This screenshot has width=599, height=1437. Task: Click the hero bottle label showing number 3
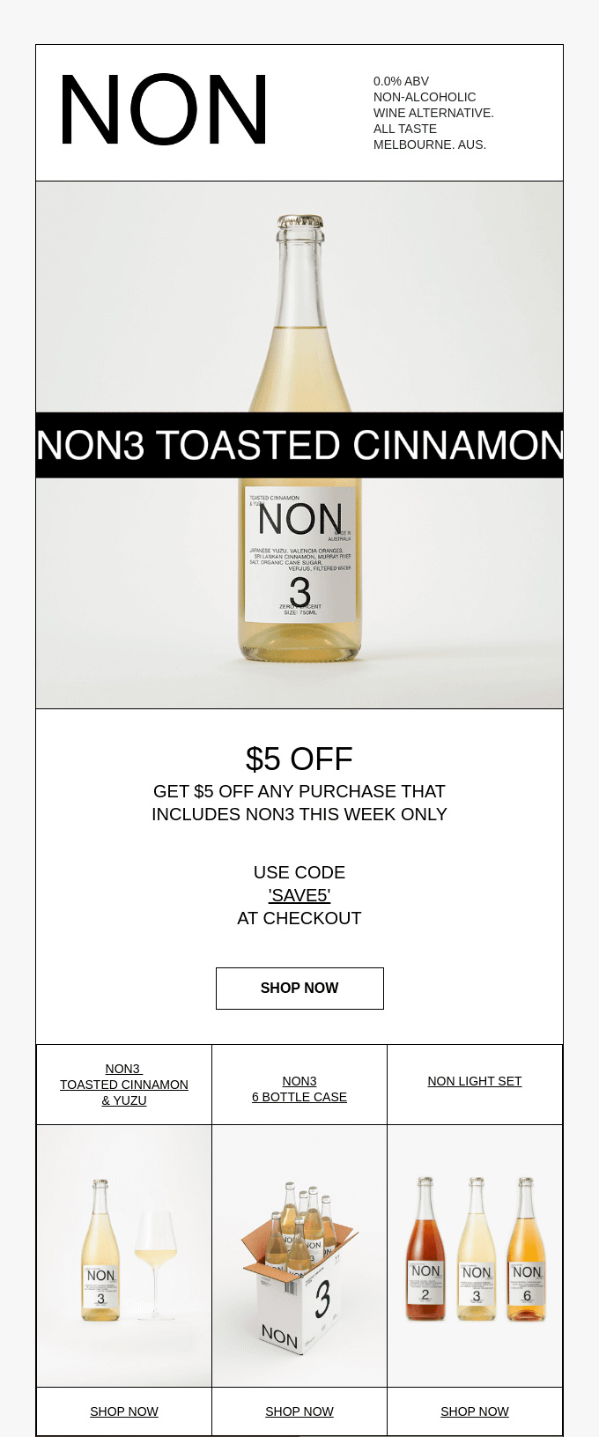pos(299,555)
